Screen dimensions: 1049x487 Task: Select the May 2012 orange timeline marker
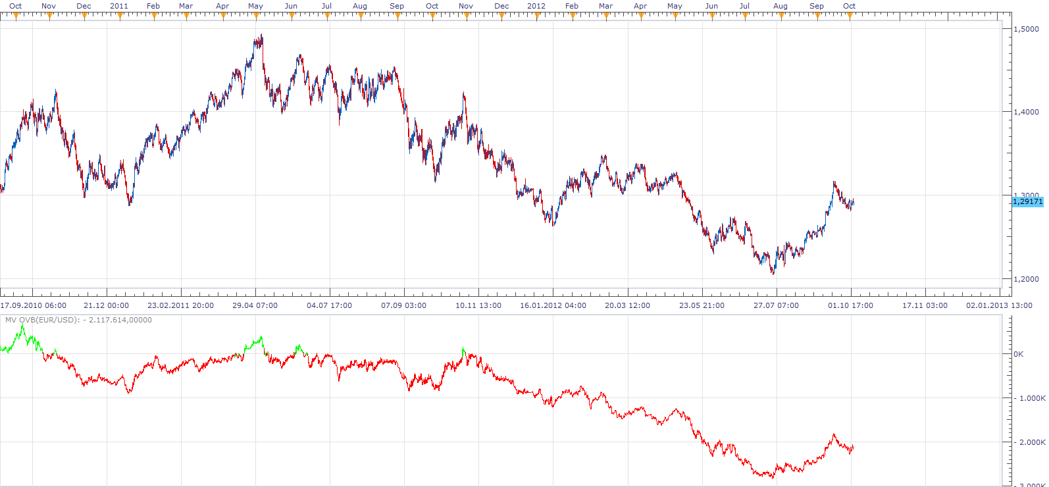(x=675, y=16)
